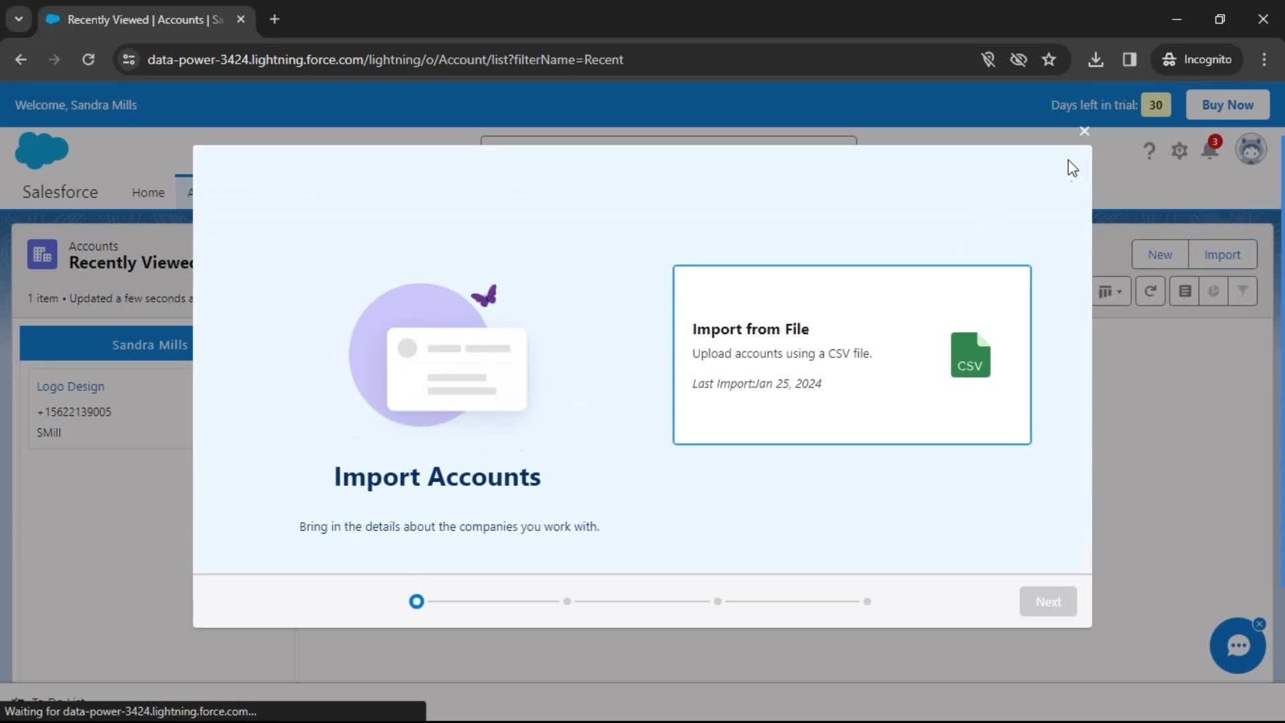Click the address bar URL
Image resolution: width=1285 pixels, height=723 pixels.
click(385, 60)
